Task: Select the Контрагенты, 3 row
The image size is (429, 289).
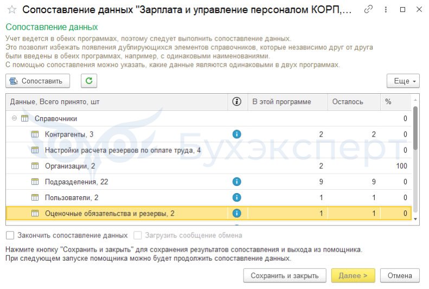Action: tap(208, 134)
